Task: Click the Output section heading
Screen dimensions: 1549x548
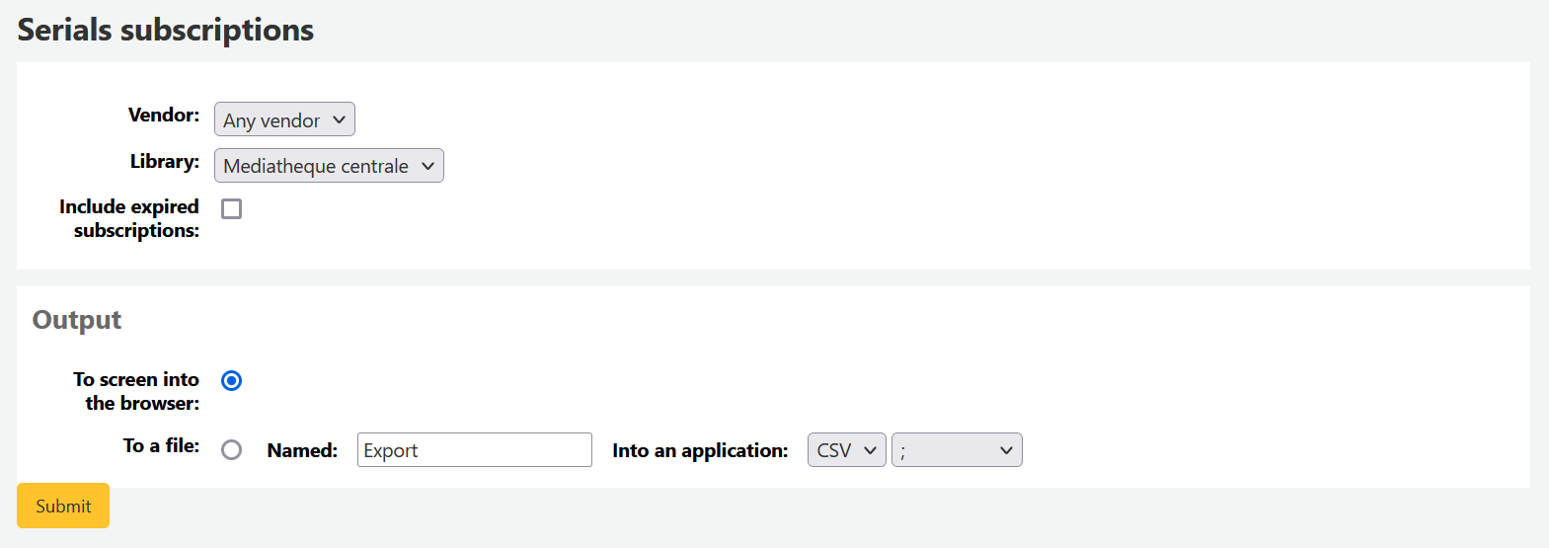Action: 77,320
